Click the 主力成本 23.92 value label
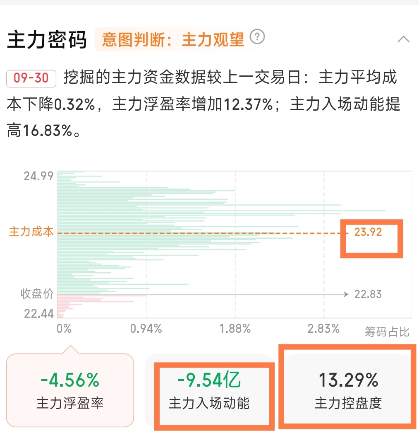This screenshot has height=443, width=419. pyautogui.click(x=368, y=232)
